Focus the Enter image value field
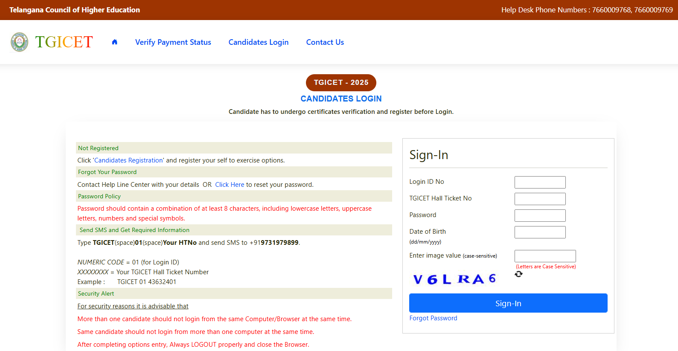678x351 pixels. coord(545,256)
